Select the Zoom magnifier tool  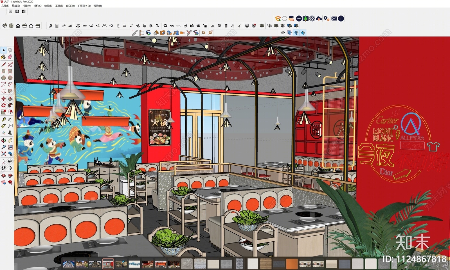point(4,147)
